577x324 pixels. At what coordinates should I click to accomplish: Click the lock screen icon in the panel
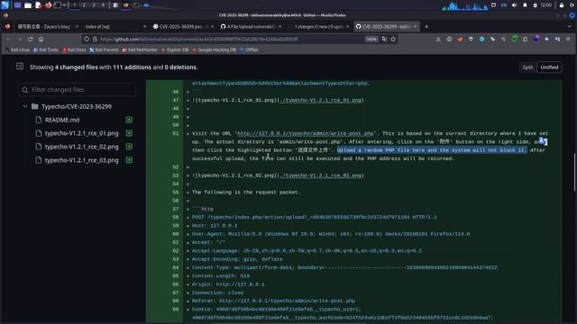(x=562, y=5)
